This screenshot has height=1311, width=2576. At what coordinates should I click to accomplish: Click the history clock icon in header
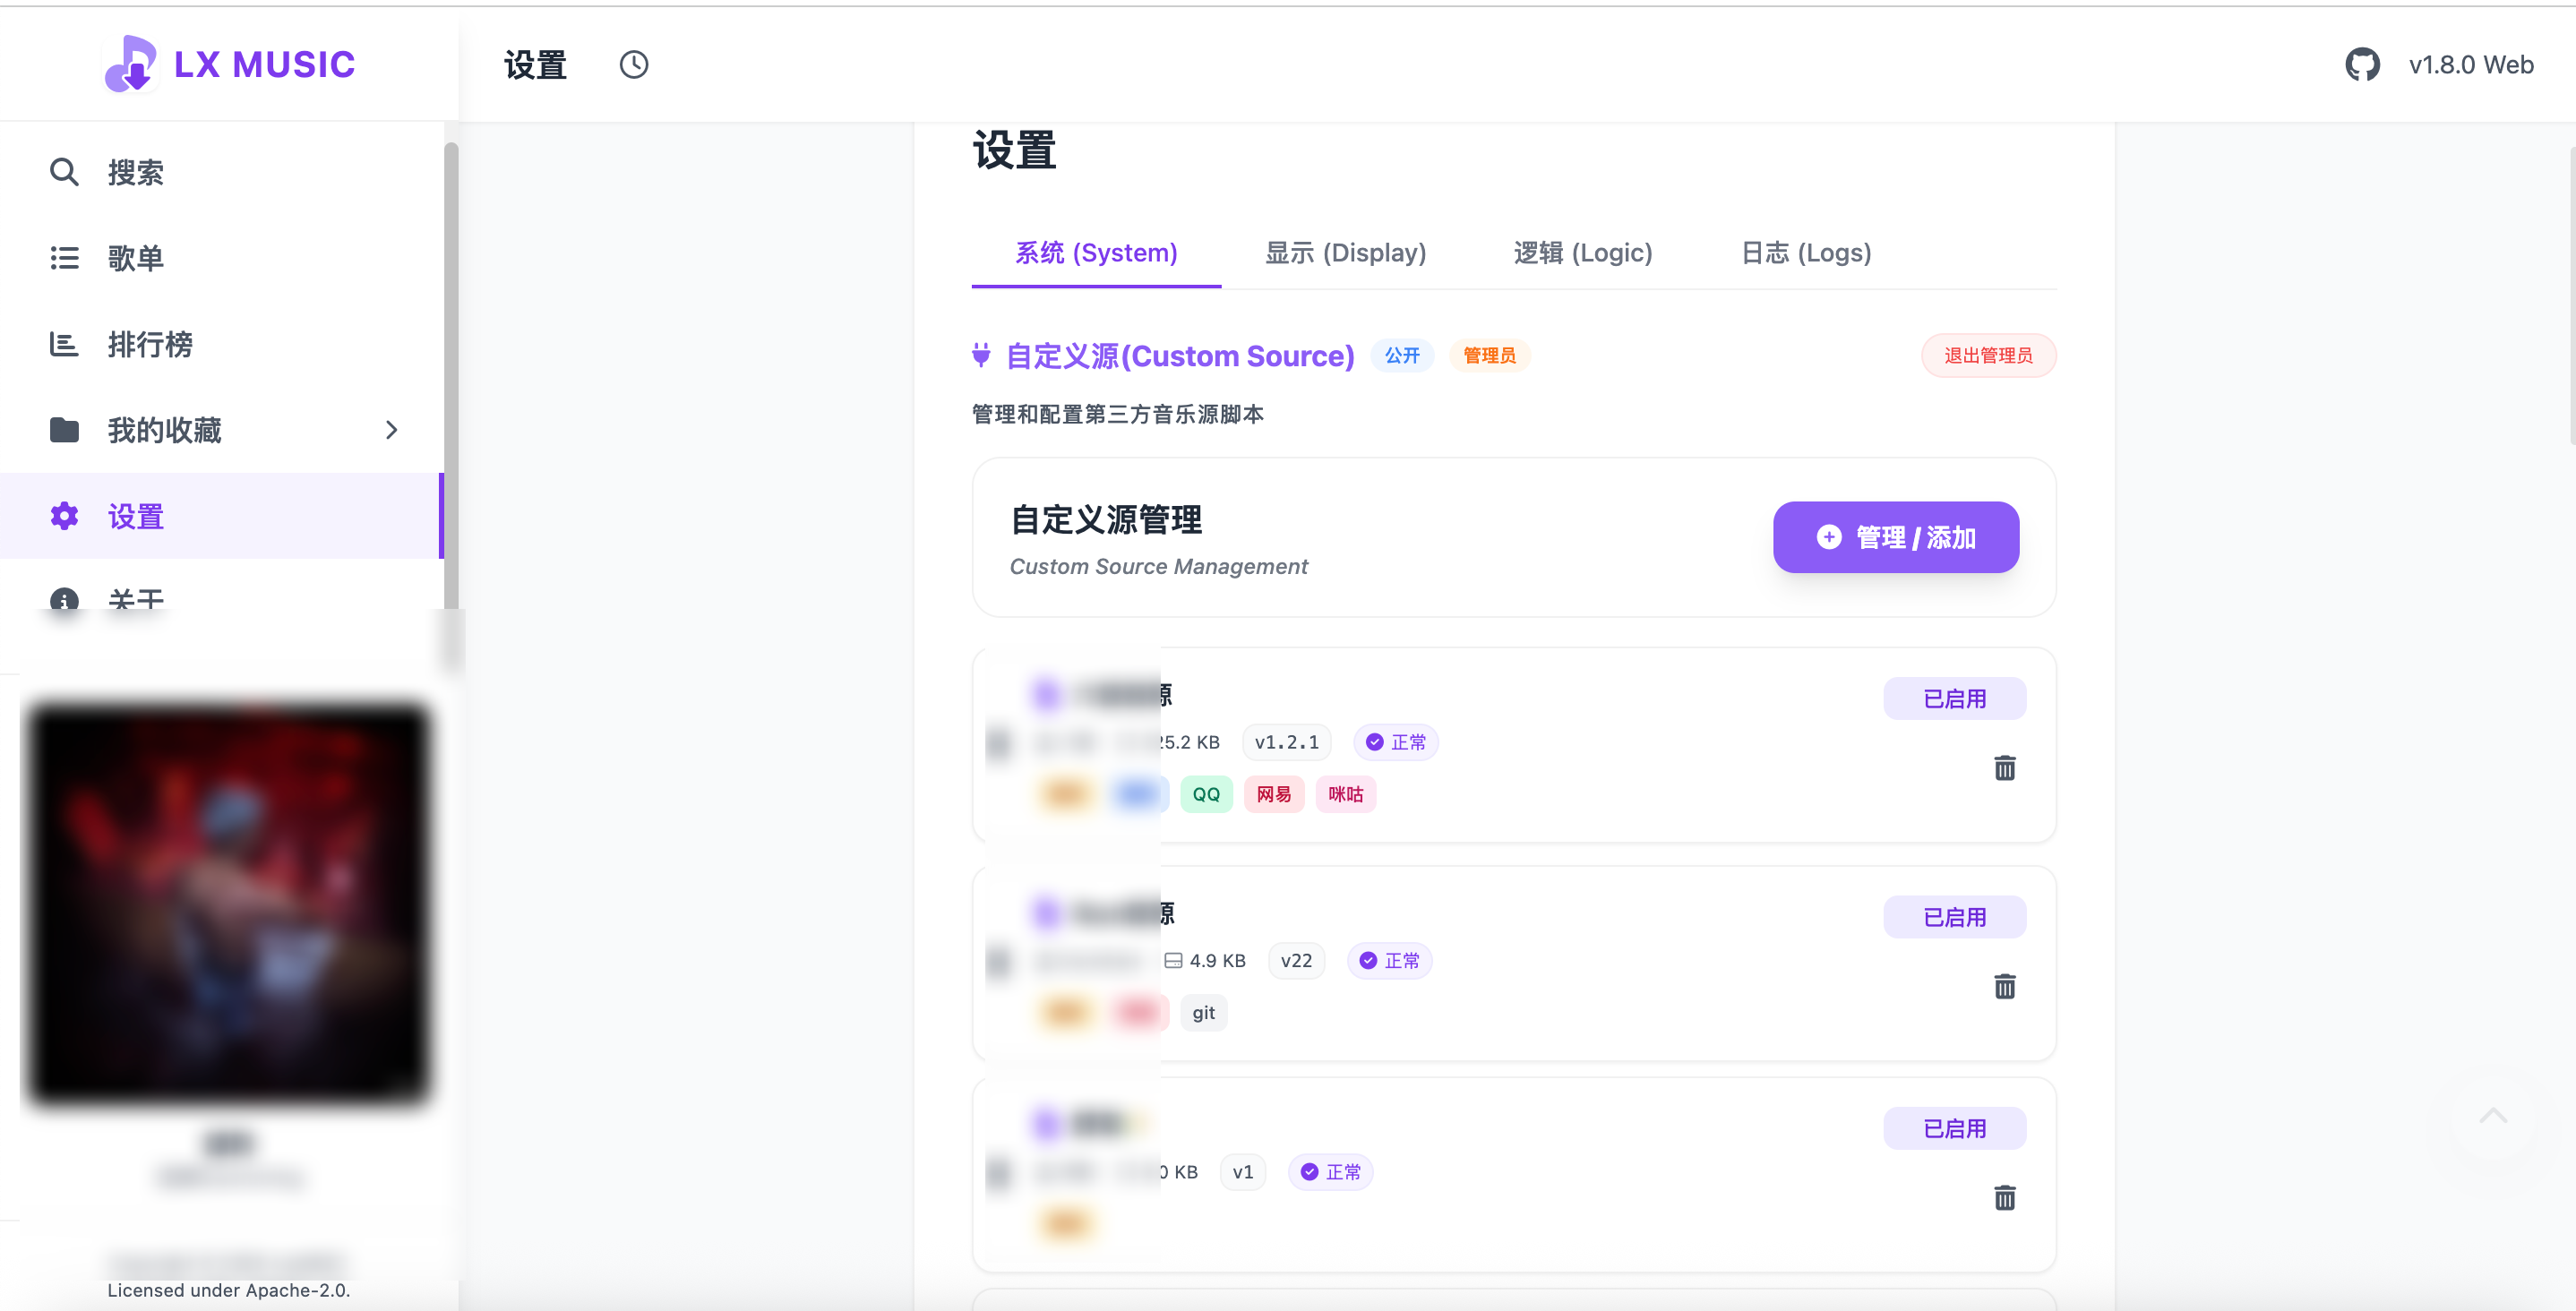[633, 65]
